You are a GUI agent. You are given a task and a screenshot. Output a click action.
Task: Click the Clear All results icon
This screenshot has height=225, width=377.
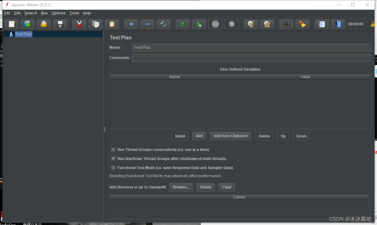click(267, 24)
